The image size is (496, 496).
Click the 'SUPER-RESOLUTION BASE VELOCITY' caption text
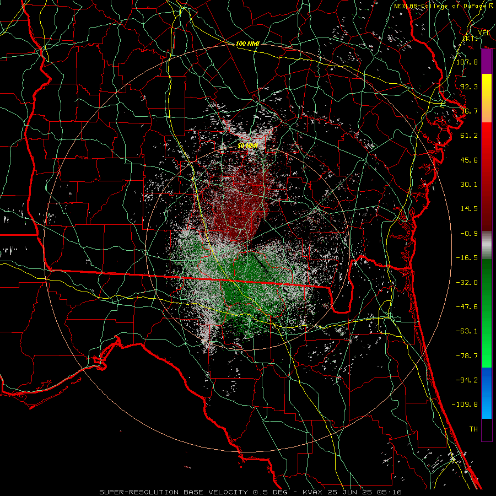point(174,492)
